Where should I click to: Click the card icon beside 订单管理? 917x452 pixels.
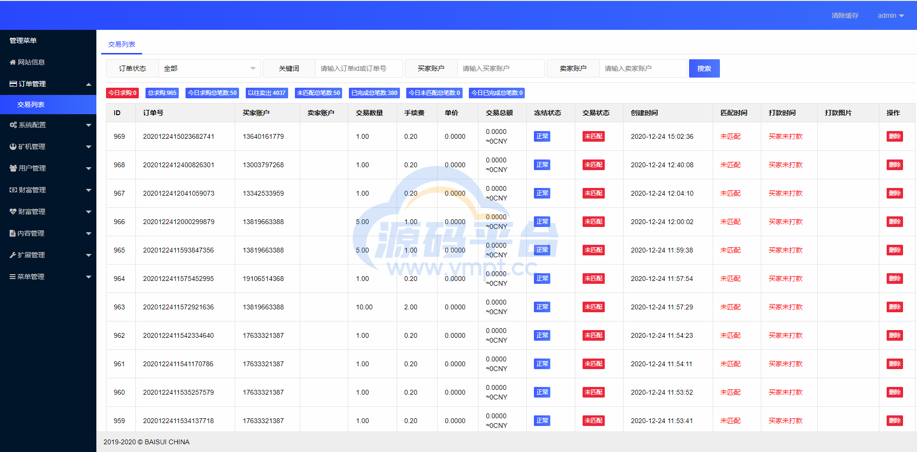pos(13,84)
